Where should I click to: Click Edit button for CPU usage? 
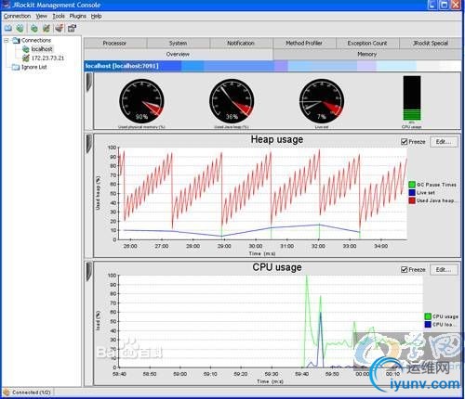[444, 270]
